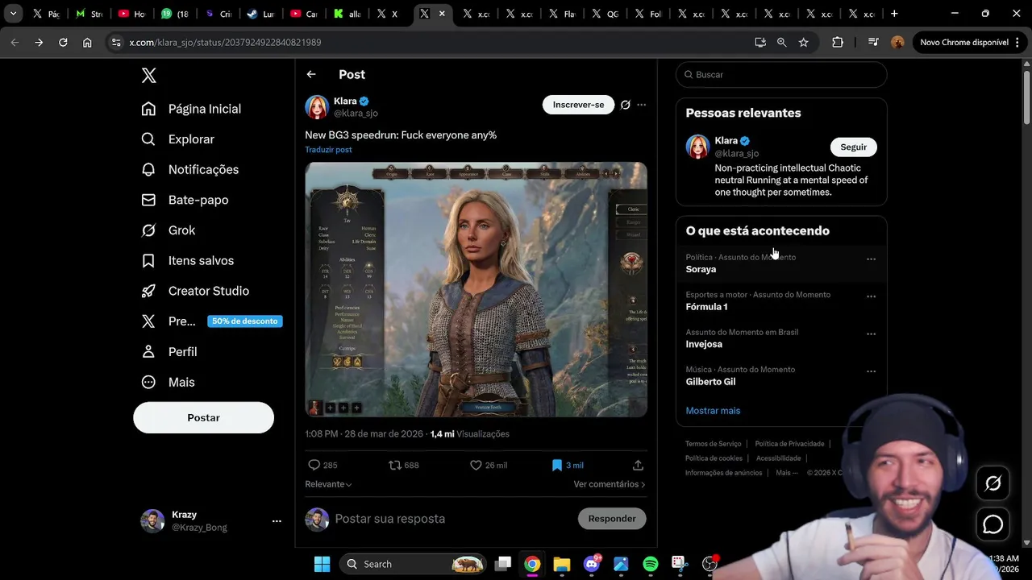Expand the Relevante sort dropdown
This screenshot has height=580, width=1032.
pos(328,484)
